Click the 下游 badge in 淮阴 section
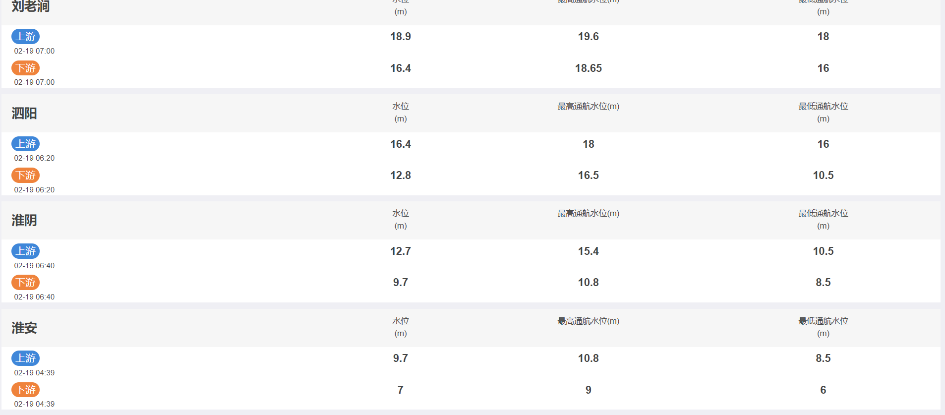Image resolution: width=945 pixels, height=415 pixels. (x=26, y=282)
